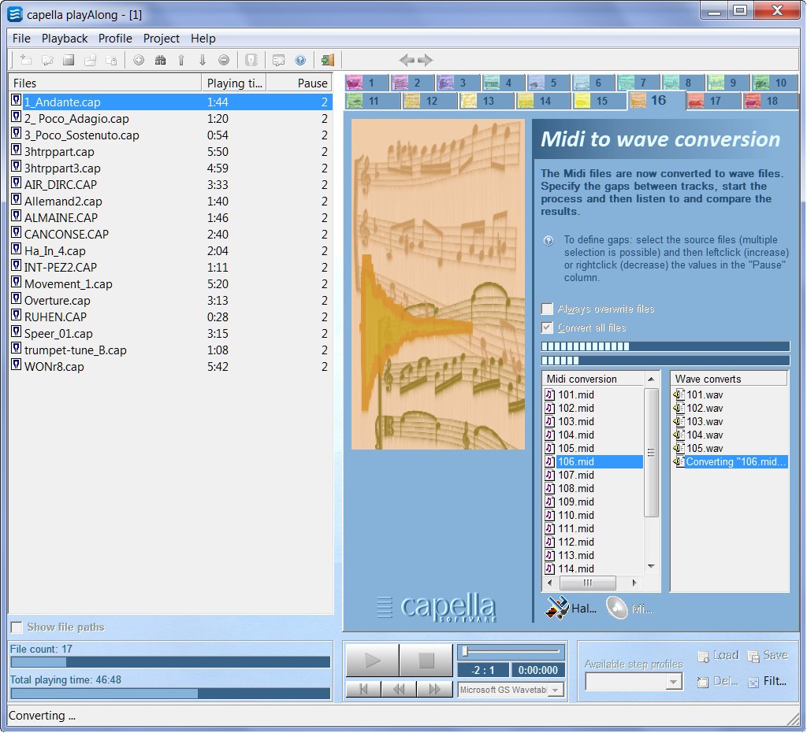Screen dimensions: 807x733
Task: Click the save project as toolbar icon
Action: [x=90, y=60]
